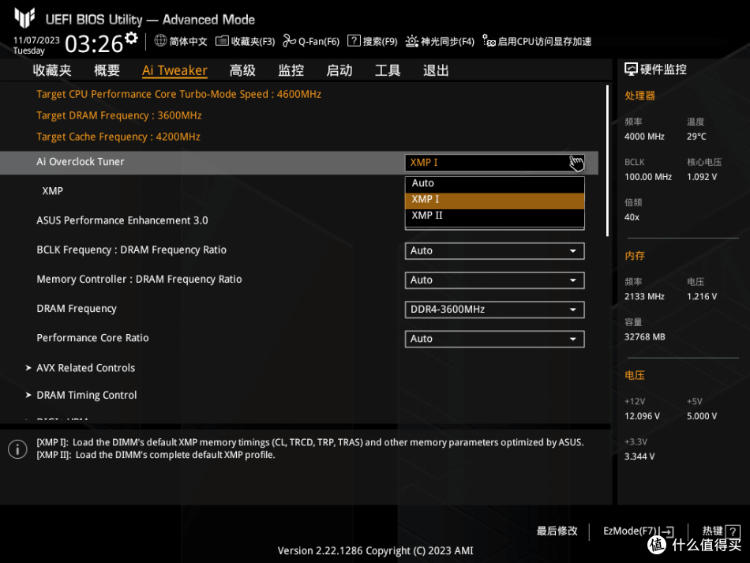Click the hardware monitor screen icon

(631, 69)
